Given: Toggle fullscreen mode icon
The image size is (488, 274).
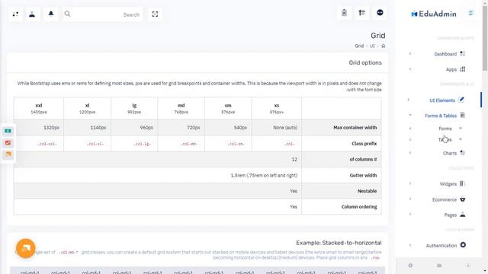Looking at the screenshot, I should (x=155, y=14).
